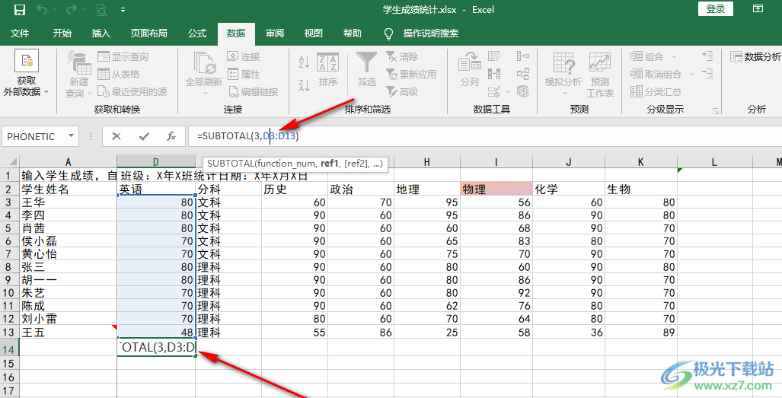
Task: Open print preview from the quick access toolbar
Action: tap(101, 9)
